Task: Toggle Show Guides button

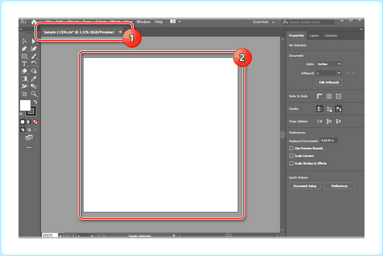Action: tap(320, 109)
